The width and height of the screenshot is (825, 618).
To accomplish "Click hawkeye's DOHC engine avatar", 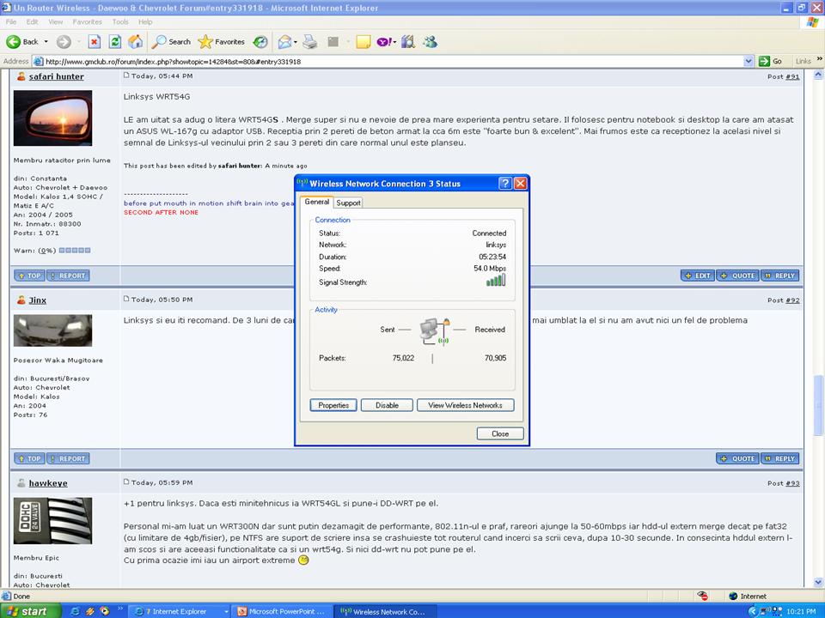I will [x=52, y=521].
